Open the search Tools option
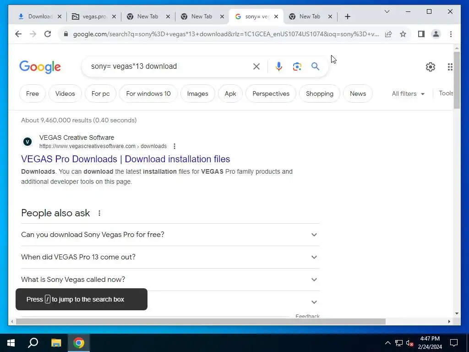 [x=446, y=93]
